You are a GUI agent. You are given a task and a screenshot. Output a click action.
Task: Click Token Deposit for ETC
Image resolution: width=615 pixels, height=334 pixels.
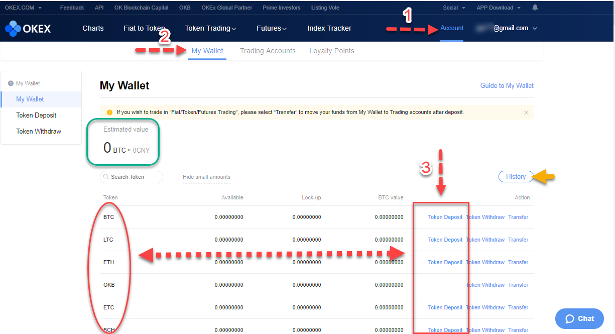pyautogui.click(x=445, y=307)
